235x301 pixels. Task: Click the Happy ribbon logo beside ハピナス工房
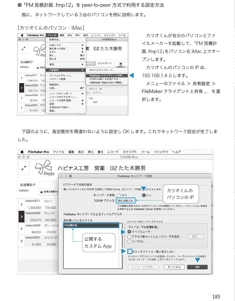tap(45, 168)
